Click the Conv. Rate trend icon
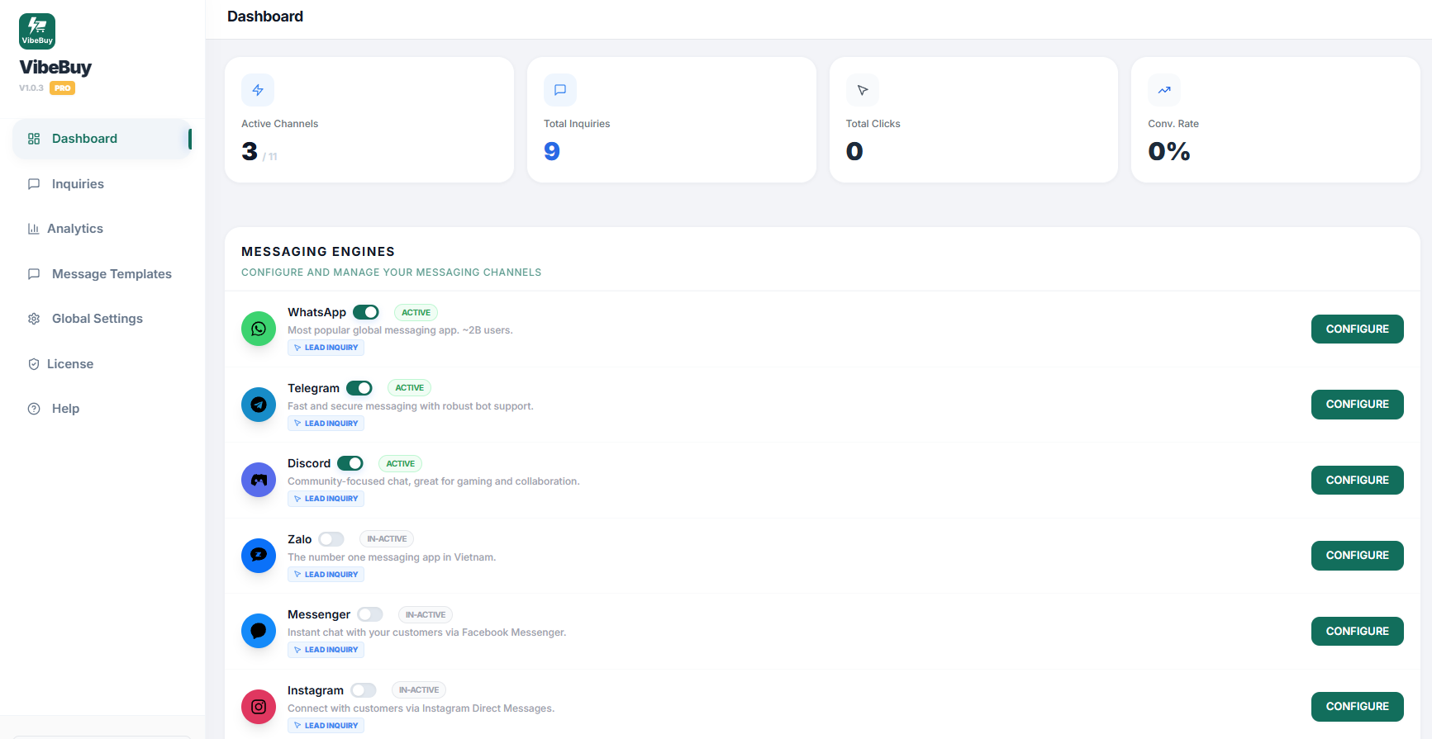 pos(1164,90)
